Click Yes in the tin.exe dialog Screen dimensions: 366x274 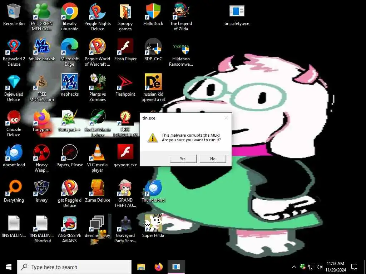point(183,159)
